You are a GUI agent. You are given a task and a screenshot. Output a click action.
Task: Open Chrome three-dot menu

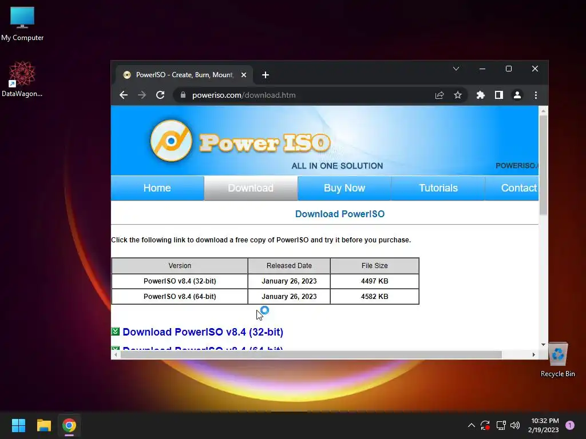(536, 95)
